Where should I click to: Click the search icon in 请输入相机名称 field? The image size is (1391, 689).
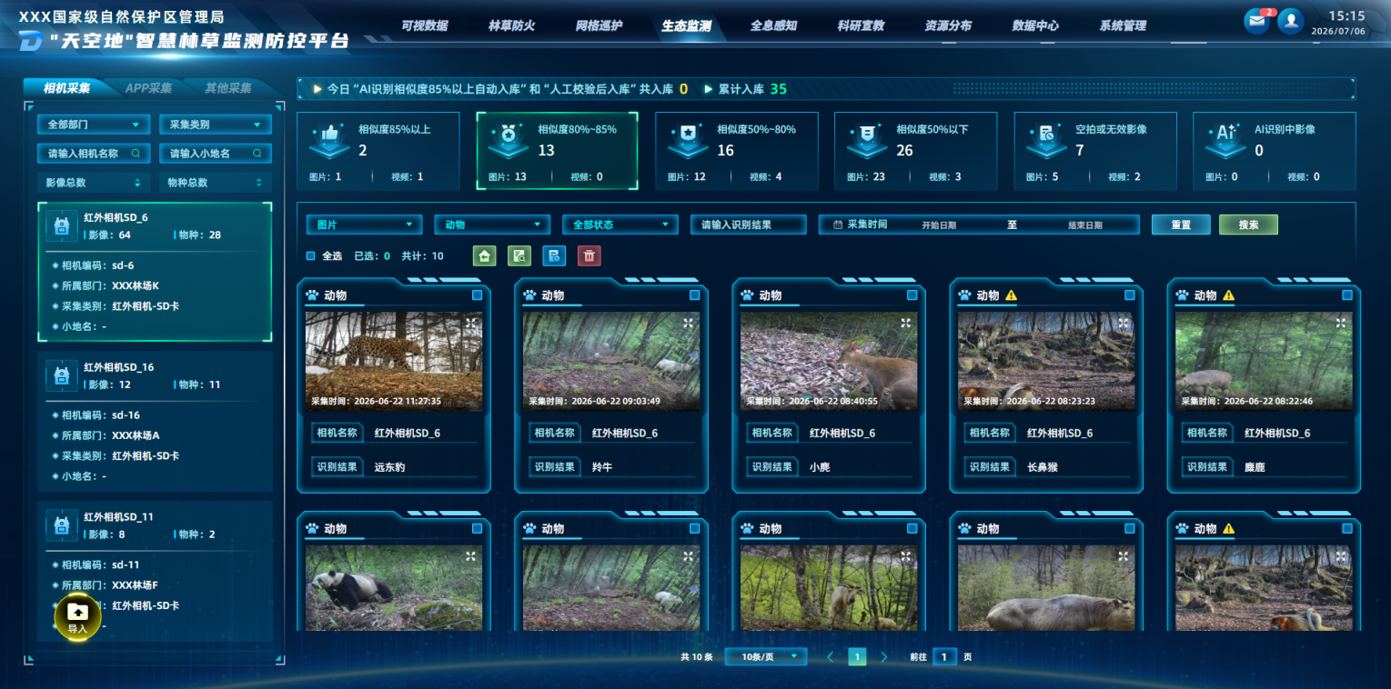(x=136, y=154)
